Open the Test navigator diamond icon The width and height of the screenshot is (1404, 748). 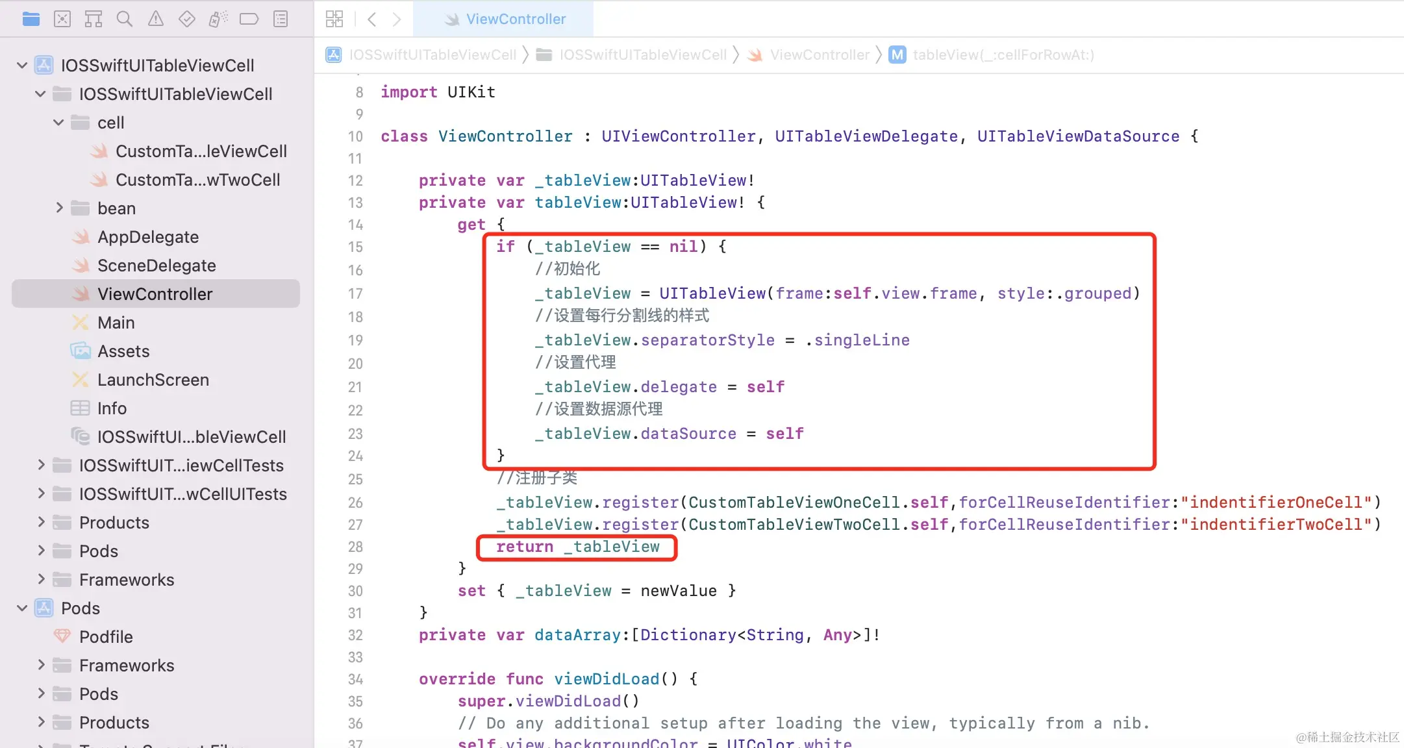187,19
